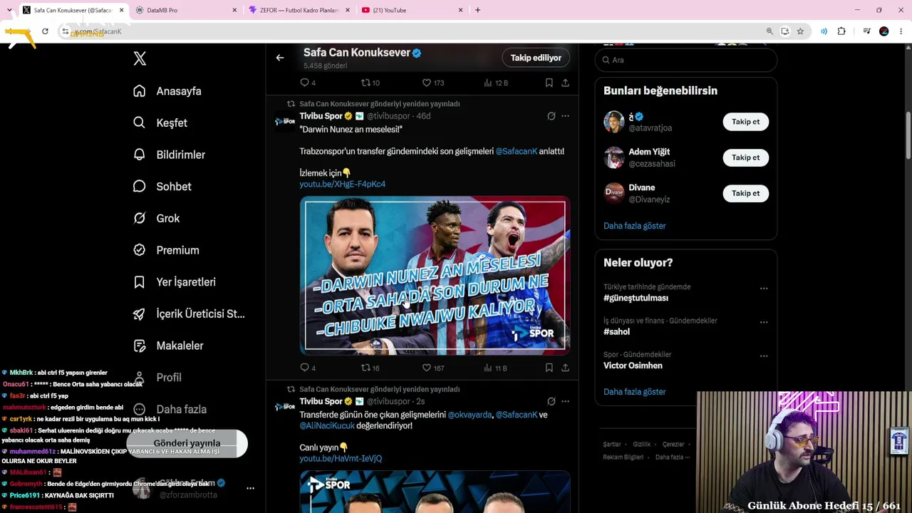Open the browser tab search dropdown
Viewport: 912px width, 513px height.
coord(9,10)
